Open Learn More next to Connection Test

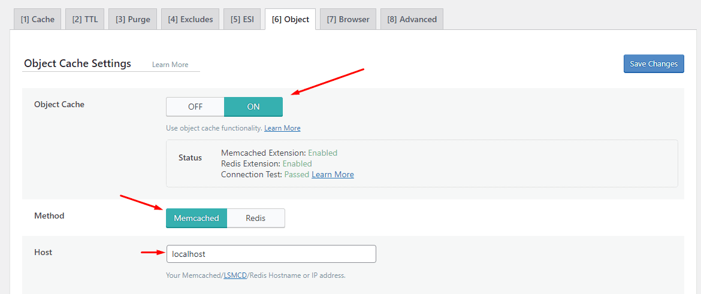tap(333, 174)
